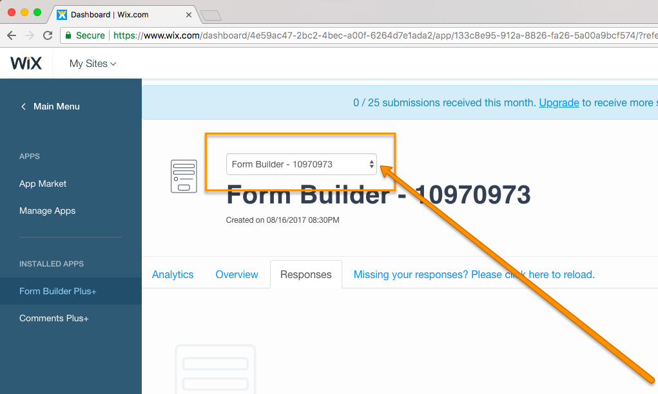This screenshot has height=394, width=658.
Task: Click the form icon beside the title
Action: click(184, 176)
